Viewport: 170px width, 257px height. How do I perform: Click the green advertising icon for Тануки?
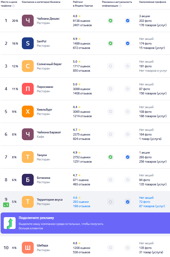click(x=111, y=157)
